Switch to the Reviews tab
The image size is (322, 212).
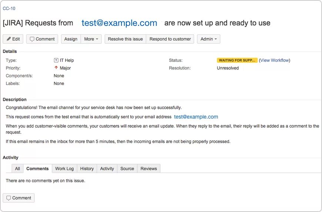(x=149, y=168)
